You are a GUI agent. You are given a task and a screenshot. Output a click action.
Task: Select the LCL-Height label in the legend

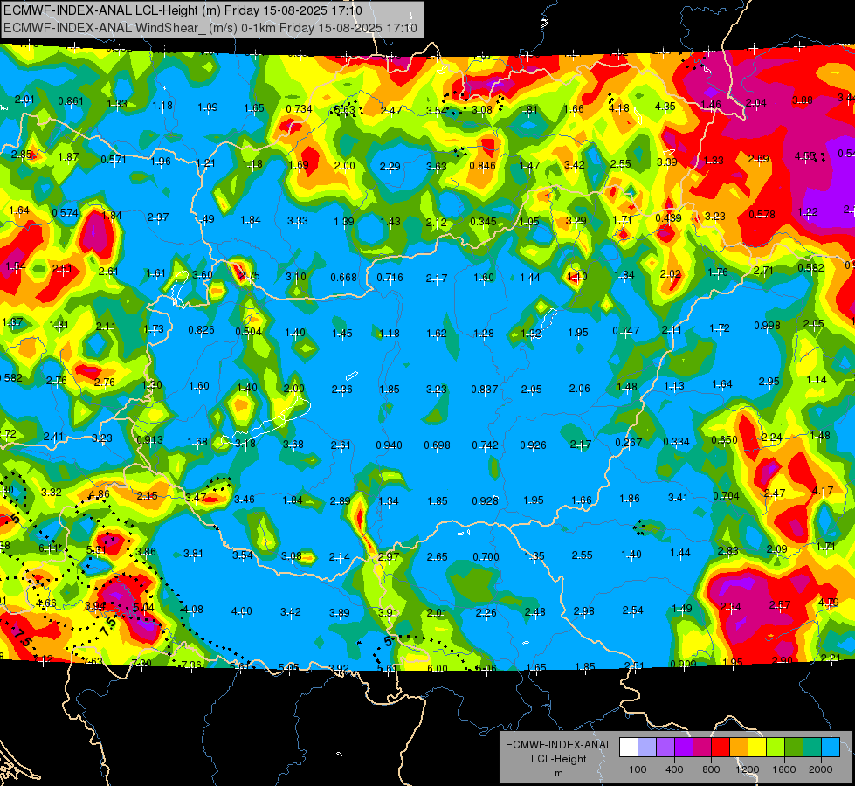tap(558, 759)
